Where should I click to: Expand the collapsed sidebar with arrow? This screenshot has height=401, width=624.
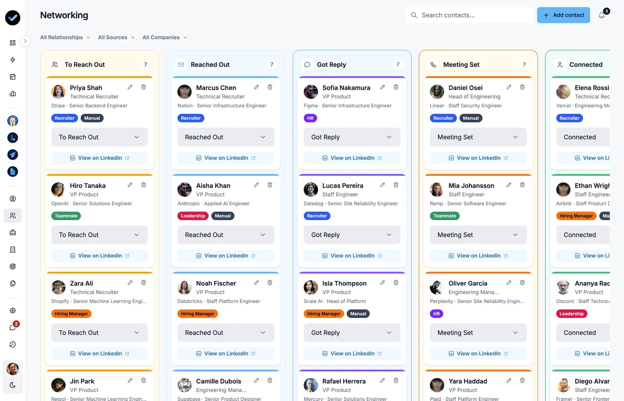point(25,41)
